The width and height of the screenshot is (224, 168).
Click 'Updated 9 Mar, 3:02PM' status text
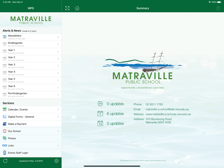tap(31, 161)
